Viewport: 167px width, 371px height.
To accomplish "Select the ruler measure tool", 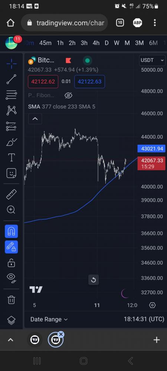I will (x=12, y=194).
